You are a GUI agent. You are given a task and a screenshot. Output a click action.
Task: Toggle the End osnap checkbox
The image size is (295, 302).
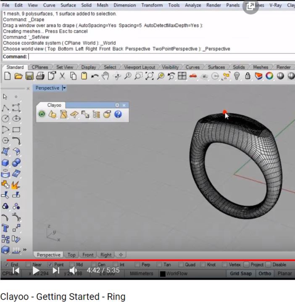tap(6, 265)
